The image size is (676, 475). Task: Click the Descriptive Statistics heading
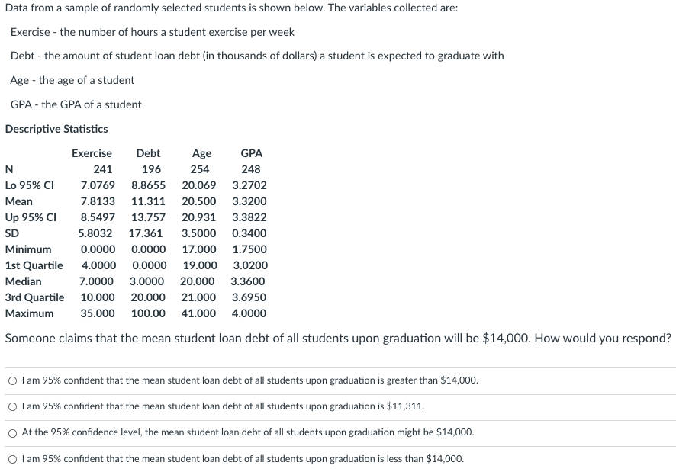click(x=56, y=129)
